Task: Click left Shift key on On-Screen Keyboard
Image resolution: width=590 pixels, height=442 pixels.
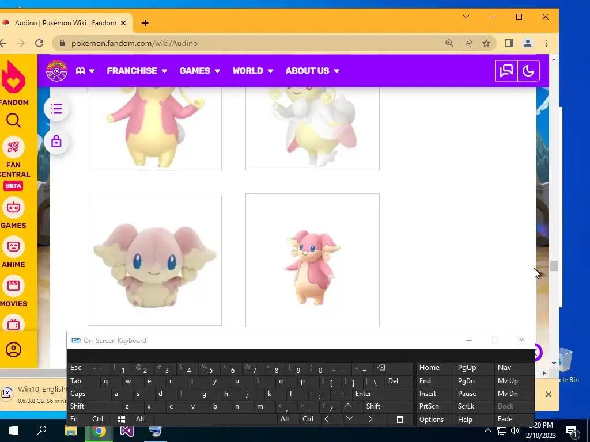Action: (95, 406)
